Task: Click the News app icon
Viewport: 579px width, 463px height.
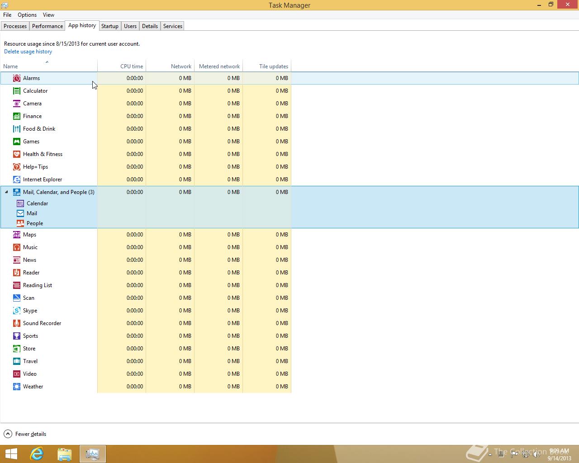Action: (x=17, y=260)
